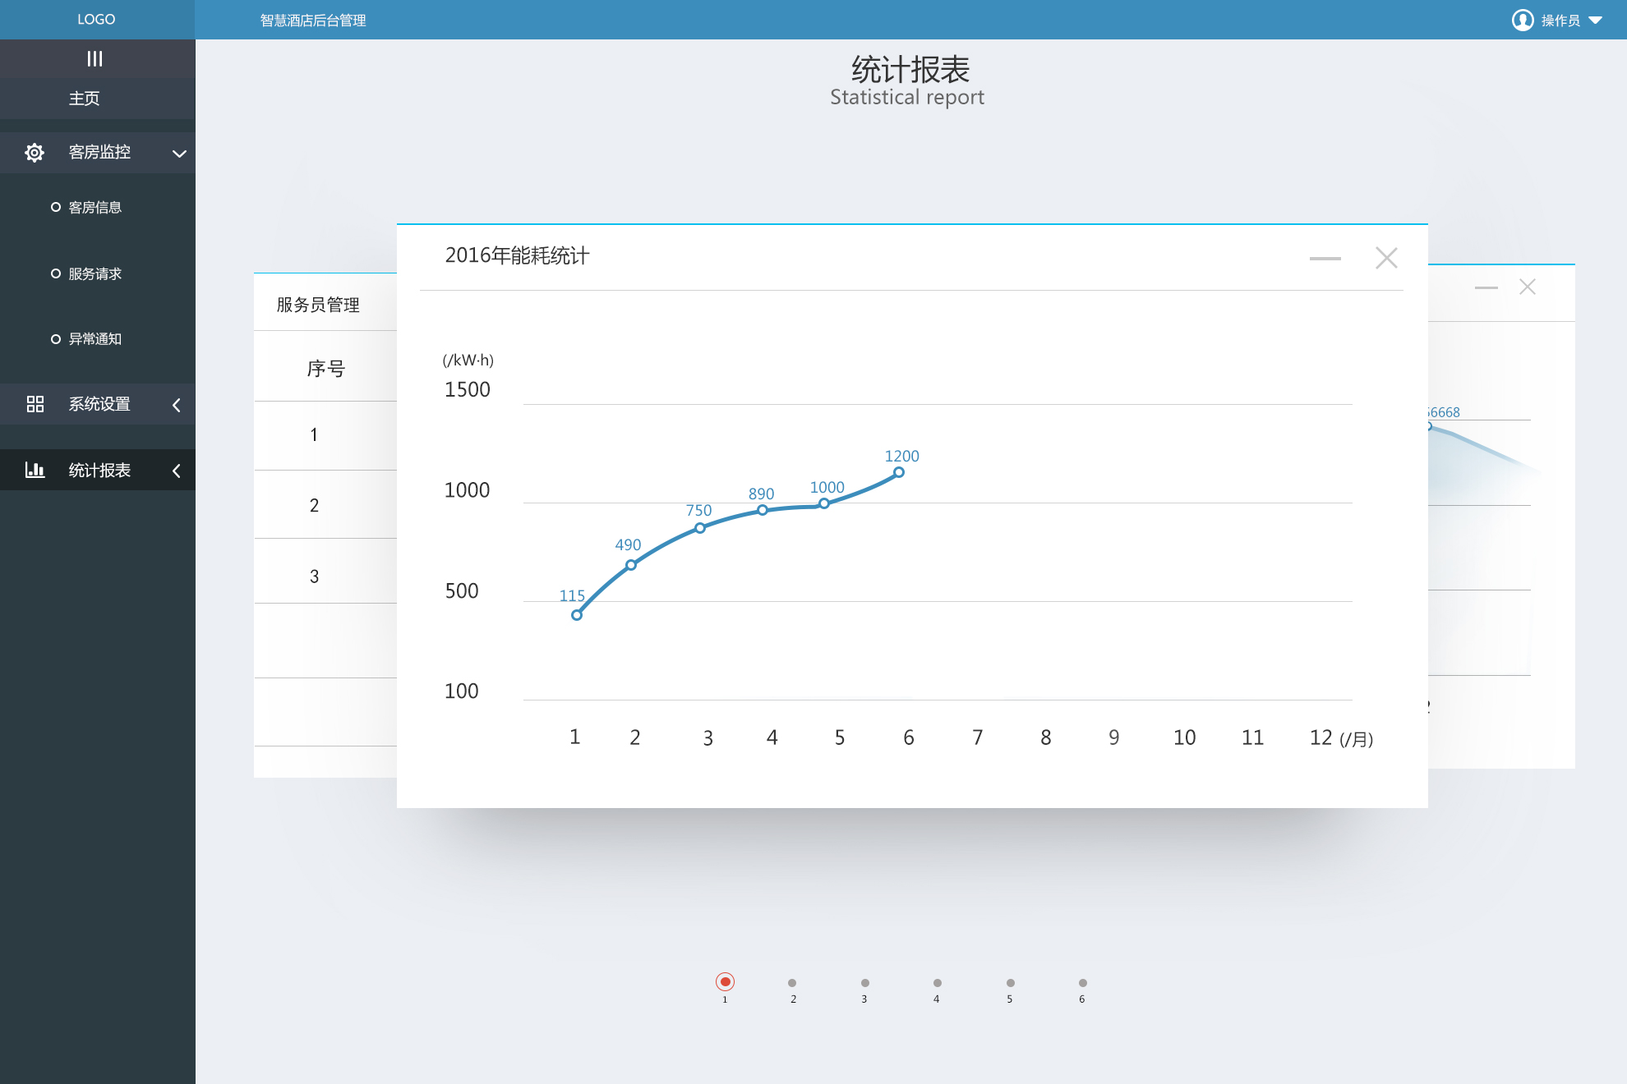Image resolution: width=1627 pixels, height=1084 pixels.
Task: Click the operator avatar icon
Action: pos(1522,20)
